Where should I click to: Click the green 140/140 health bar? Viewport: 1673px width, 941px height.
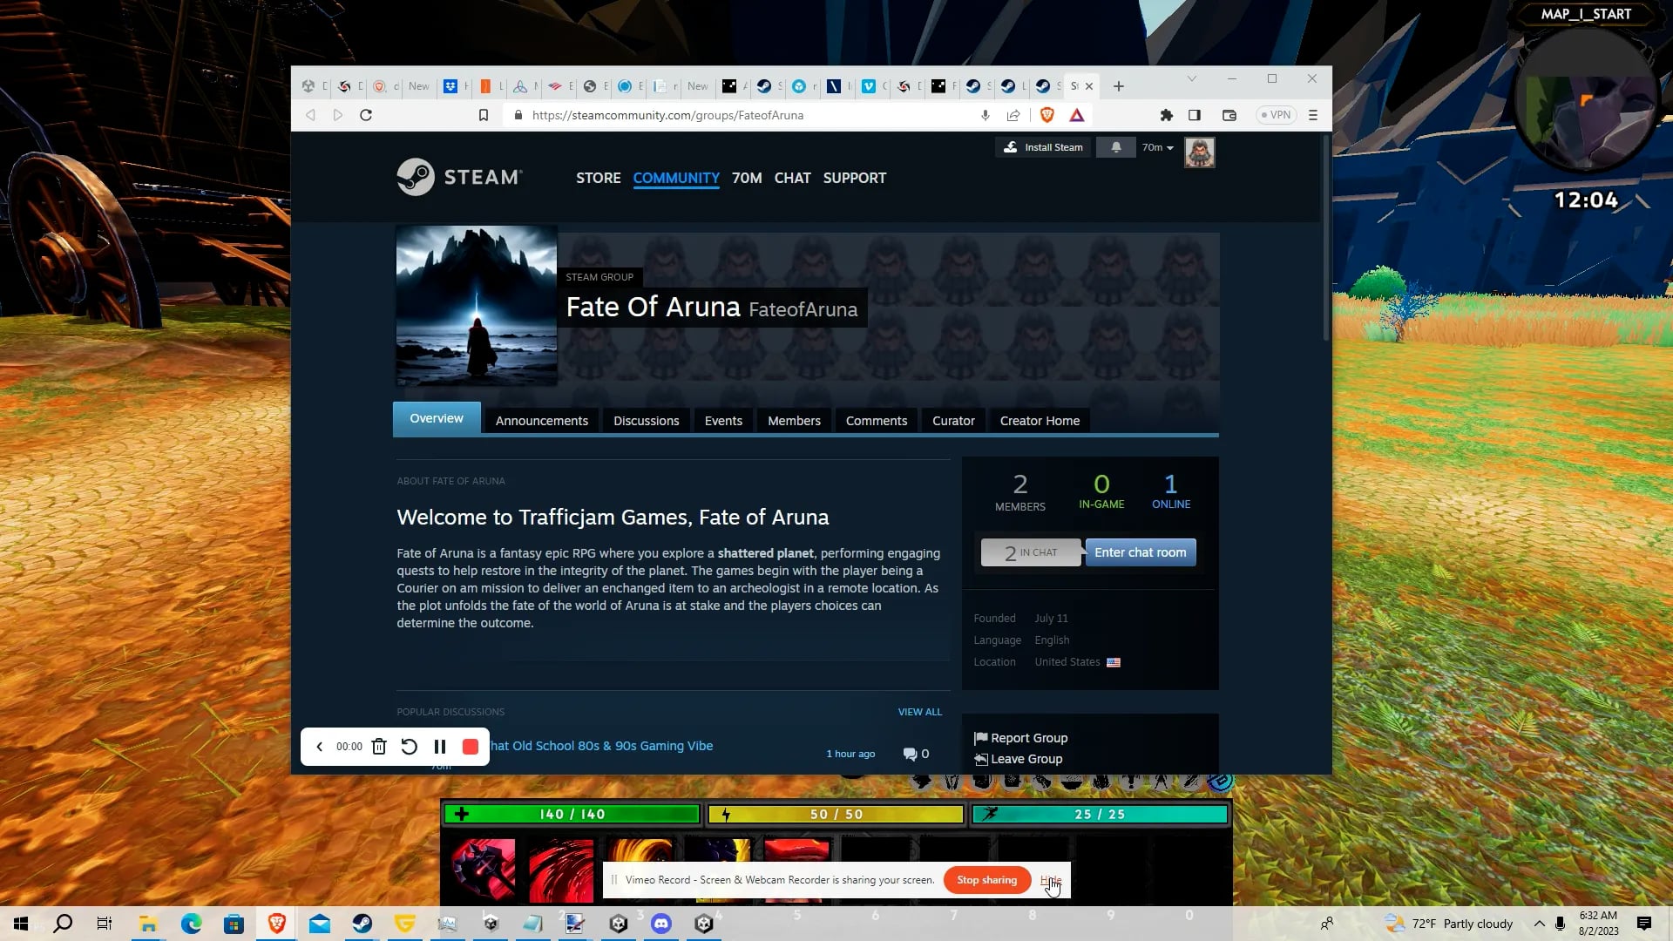coord(571,814)
